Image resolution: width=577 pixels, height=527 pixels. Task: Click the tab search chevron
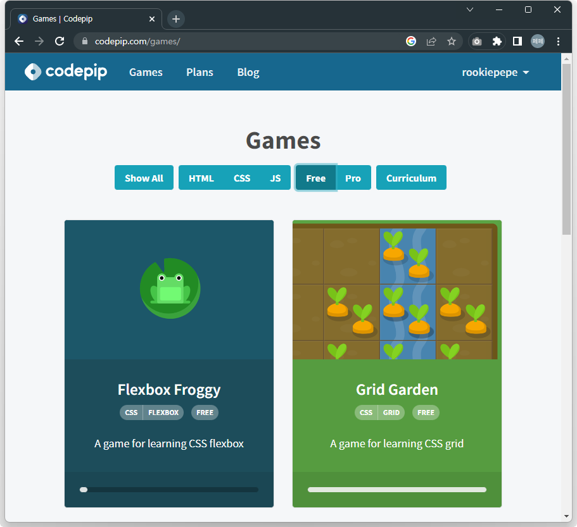470,9
